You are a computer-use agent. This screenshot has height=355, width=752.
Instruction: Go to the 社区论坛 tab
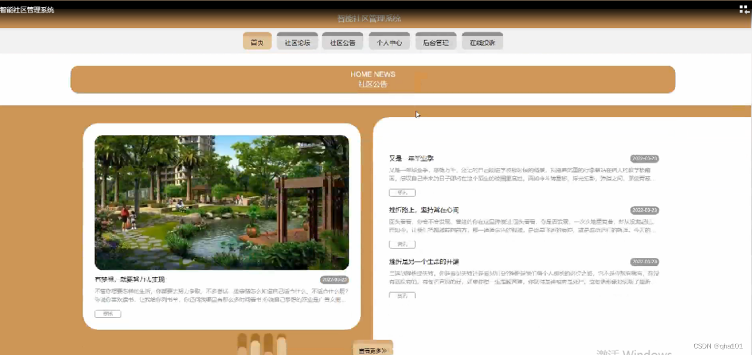click(x=297, y=42)
